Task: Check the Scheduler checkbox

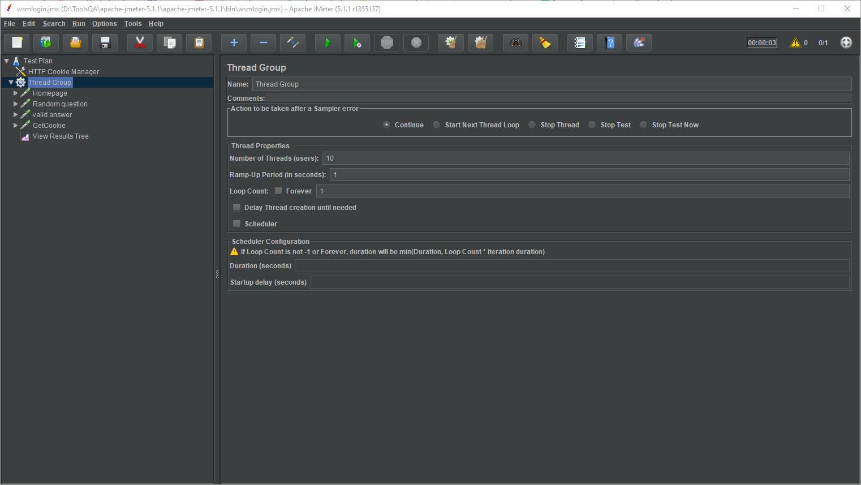Action: [237, 224]
